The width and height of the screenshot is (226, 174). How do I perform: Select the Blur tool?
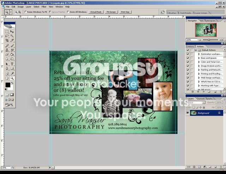(x=7, y=59)
